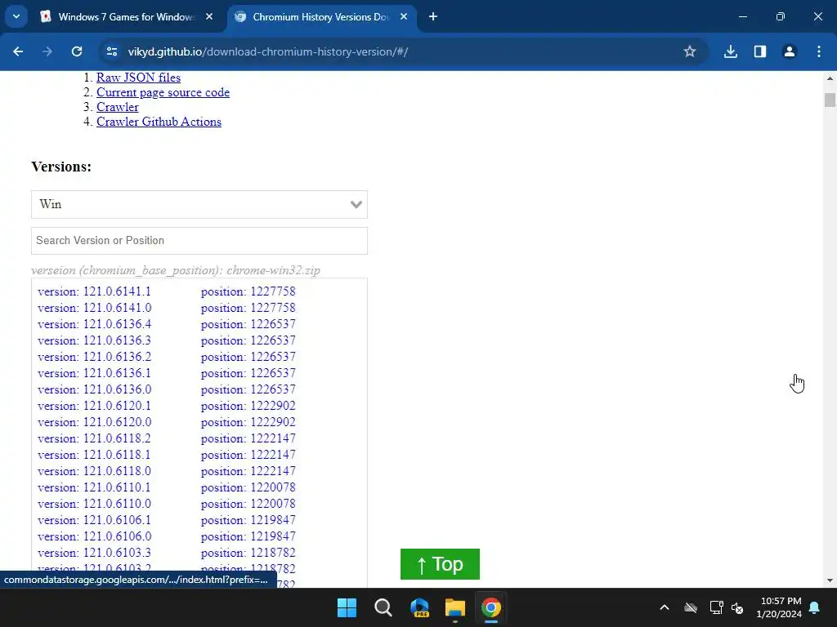
Task: Open the Crawler link
Action: coord(118,107)
